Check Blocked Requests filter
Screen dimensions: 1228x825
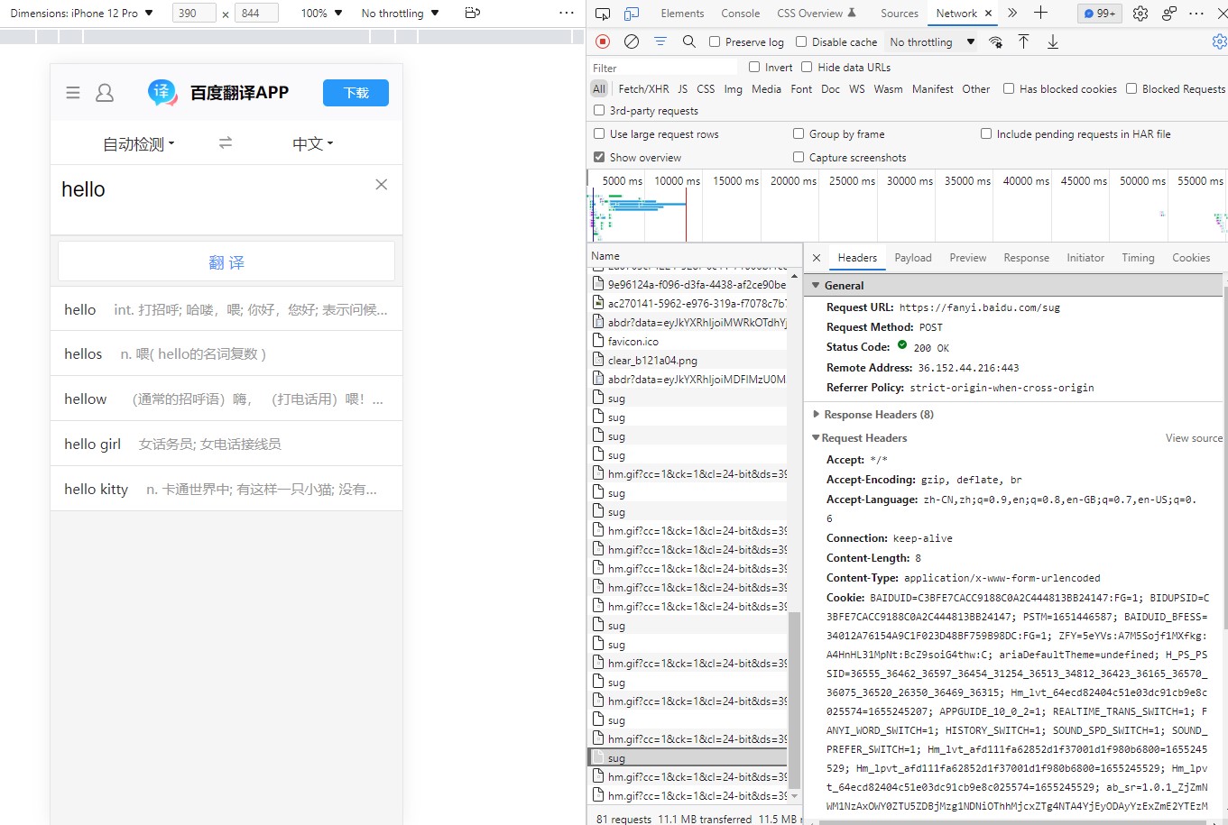pyautogui.click(x=1131, y=88)
